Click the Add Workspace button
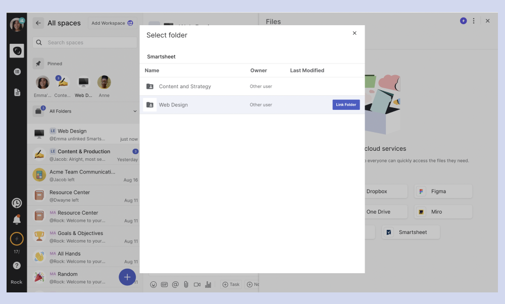The image size is (505, 304). (113, 23)
